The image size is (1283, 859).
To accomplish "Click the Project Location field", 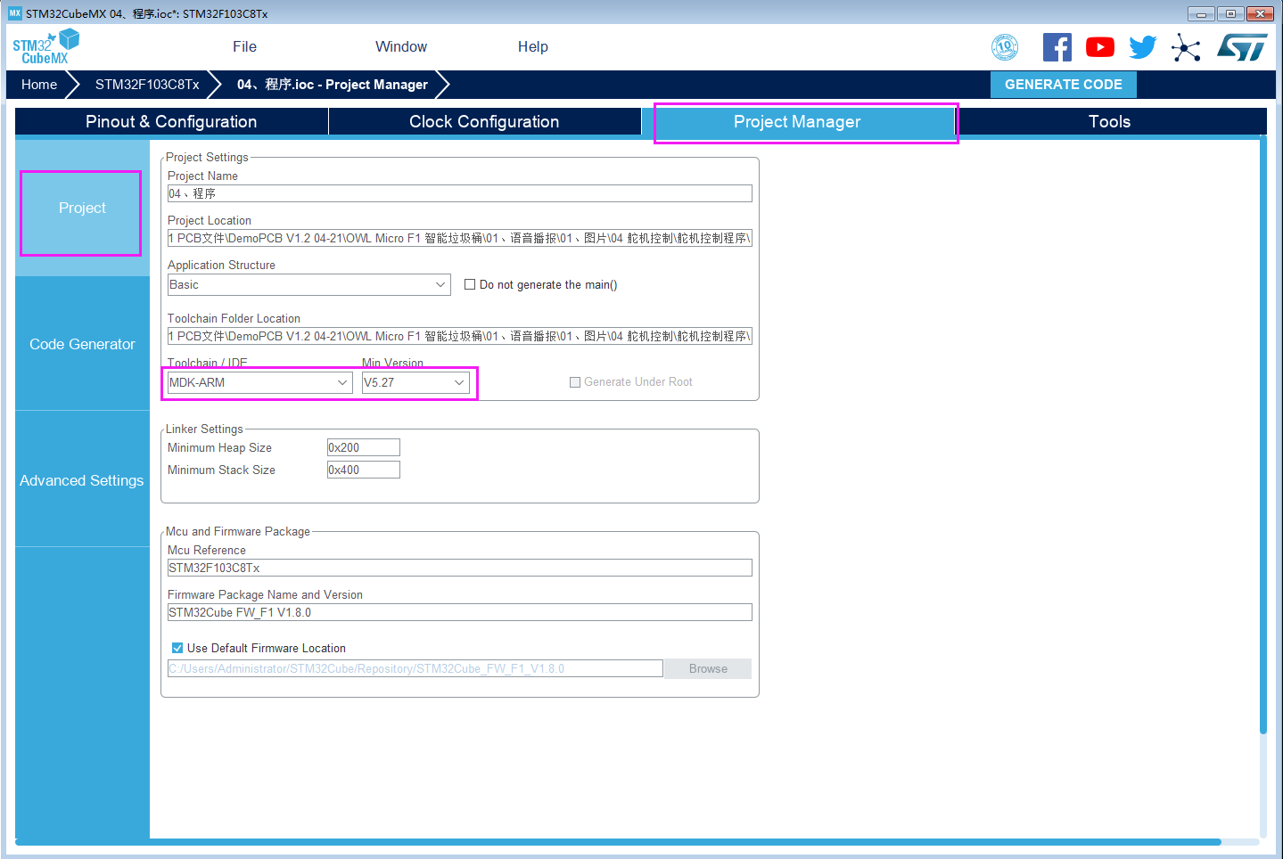I will click(460, 238).
